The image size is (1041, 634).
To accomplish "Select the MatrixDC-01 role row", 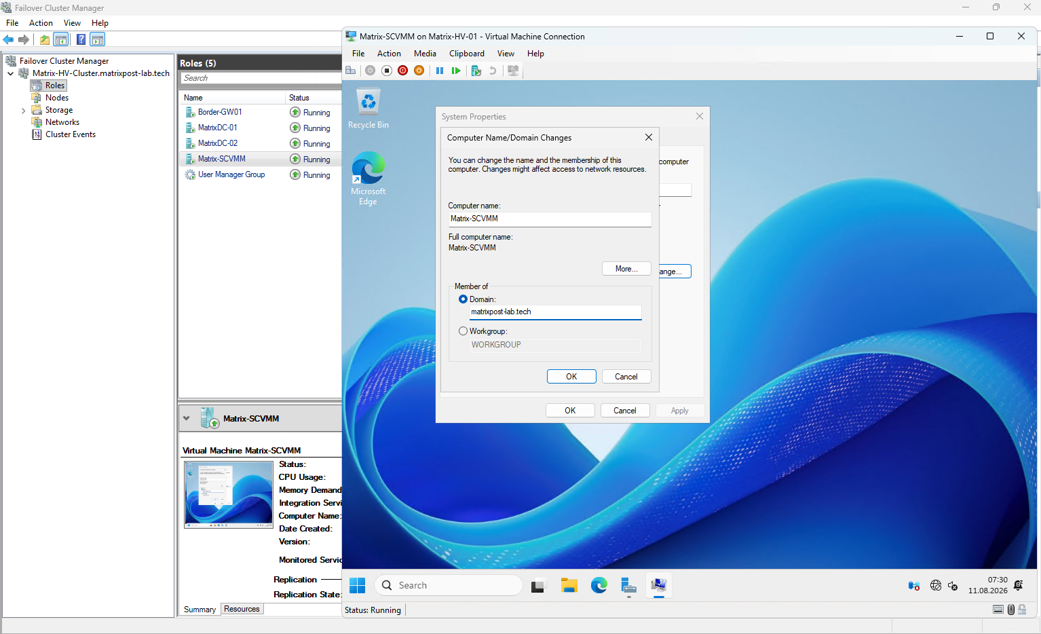I will pyautogui.click(x=261, y=128).
